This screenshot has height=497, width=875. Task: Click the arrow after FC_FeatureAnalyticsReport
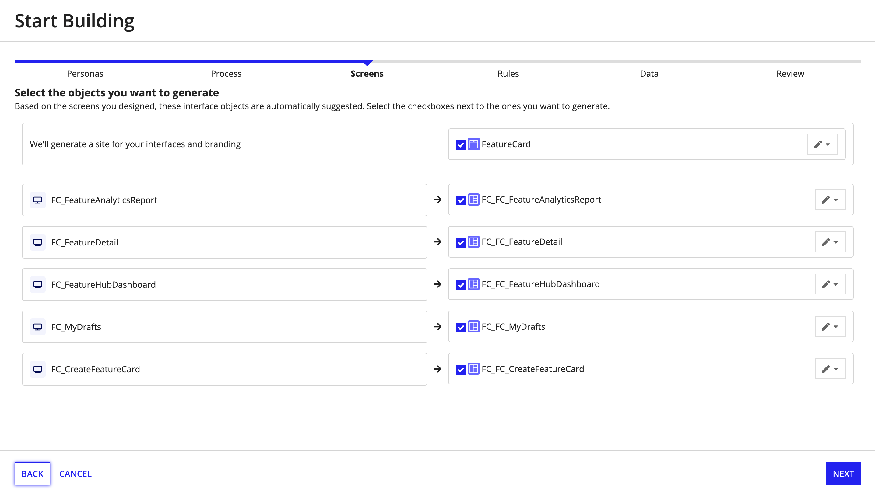point(438,200)
